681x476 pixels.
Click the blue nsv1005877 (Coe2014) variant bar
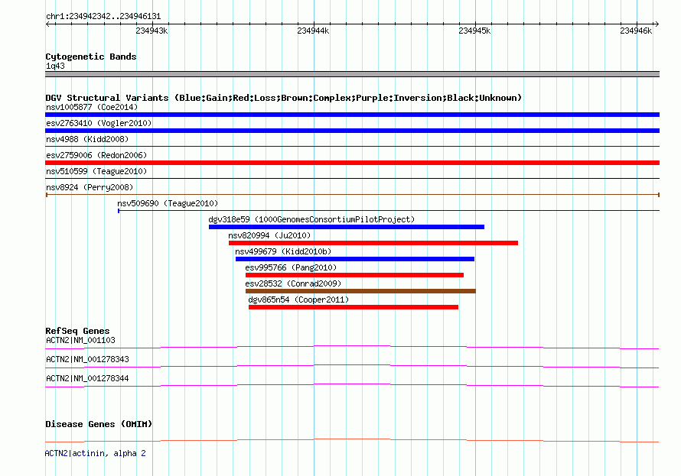(x=352, y=115)
